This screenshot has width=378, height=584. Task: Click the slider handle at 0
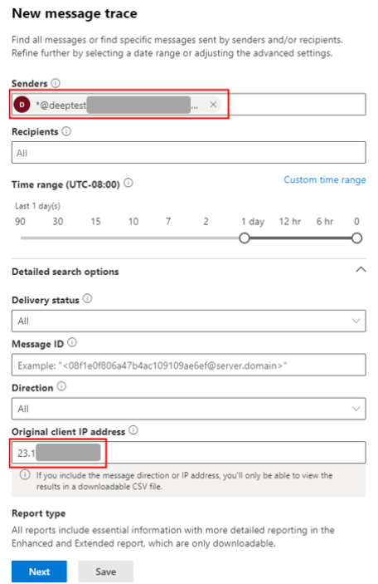coord(356,238)
